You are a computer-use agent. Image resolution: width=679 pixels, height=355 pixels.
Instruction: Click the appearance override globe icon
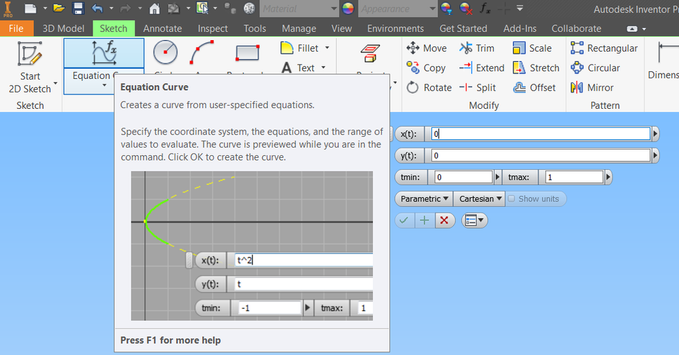pyautogui.click(x=446, y=8)
